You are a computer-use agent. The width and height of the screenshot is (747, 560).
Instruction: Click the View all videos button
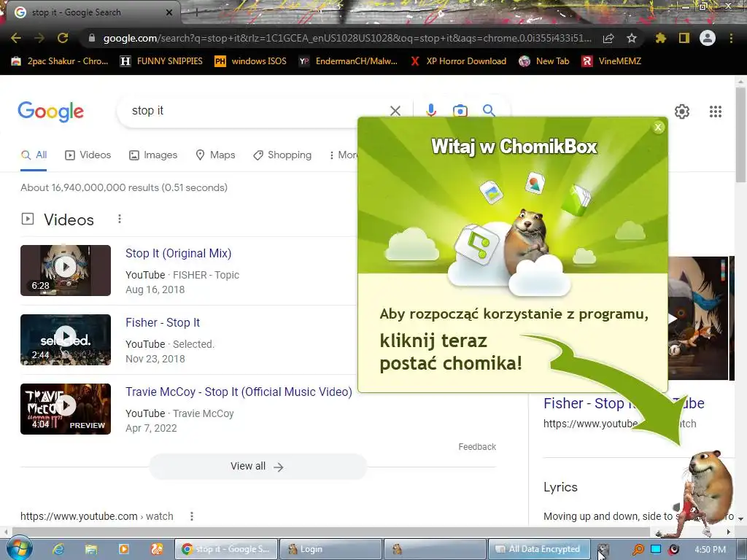(258, 466)
